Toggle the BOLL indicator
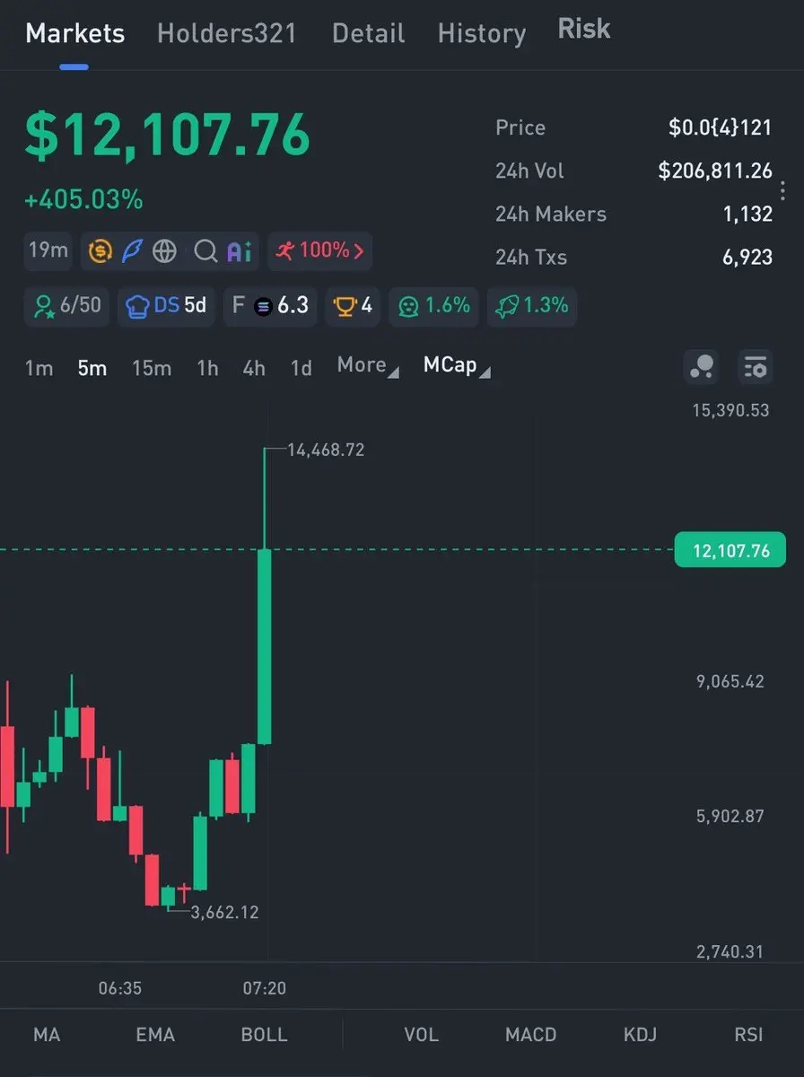Screen dimensions: 804x1077 [x=264, y=1034]
